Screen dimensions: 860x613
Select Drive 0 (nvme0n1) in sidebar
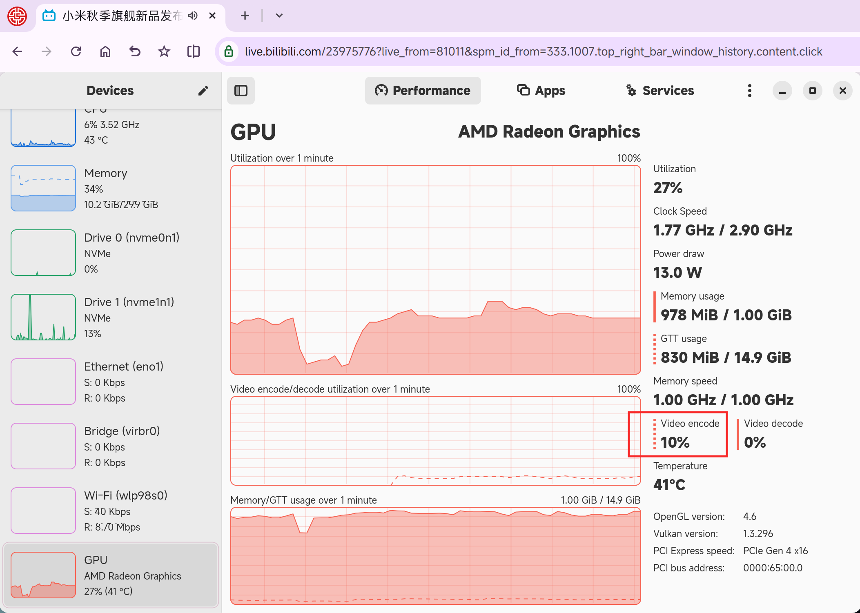point(111,253)
